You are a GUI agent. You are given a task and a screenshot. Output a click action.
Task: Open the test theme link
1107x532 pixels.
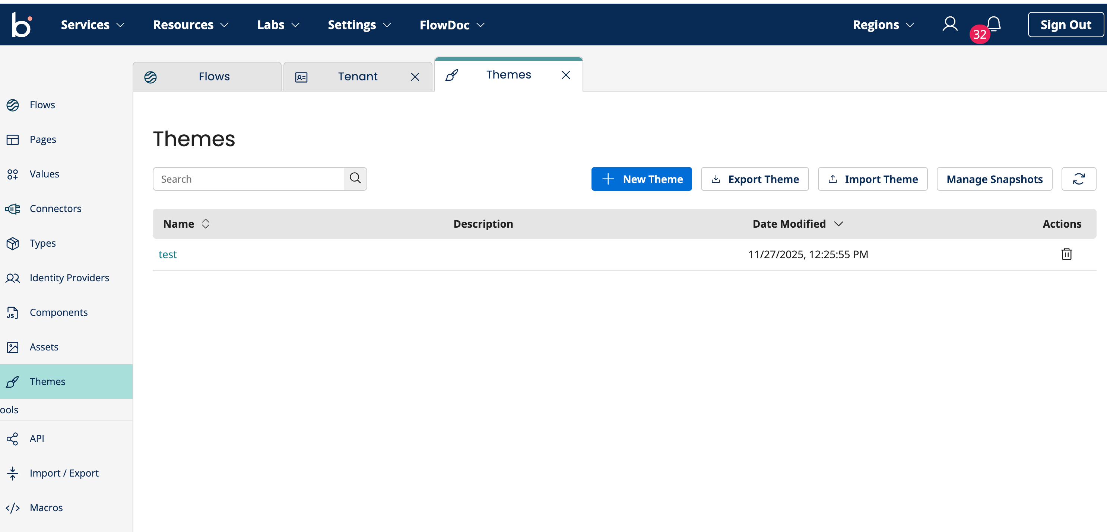[168, 254]
